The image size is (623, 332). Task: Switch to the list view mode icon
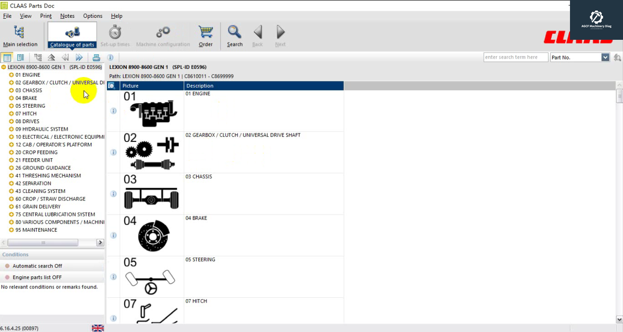21,58
